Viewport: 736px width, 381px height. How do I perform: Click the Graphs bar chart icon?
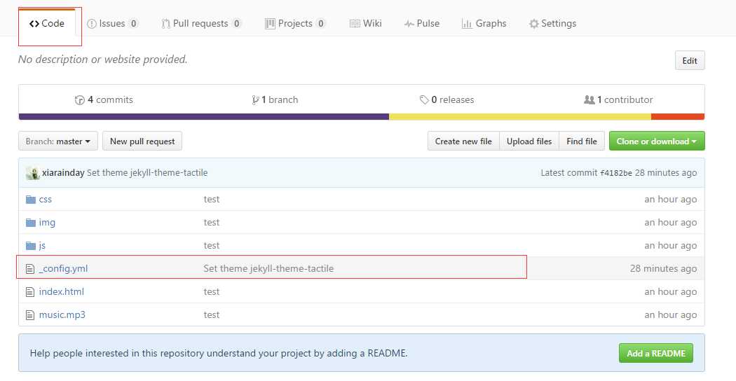(467, 24)
